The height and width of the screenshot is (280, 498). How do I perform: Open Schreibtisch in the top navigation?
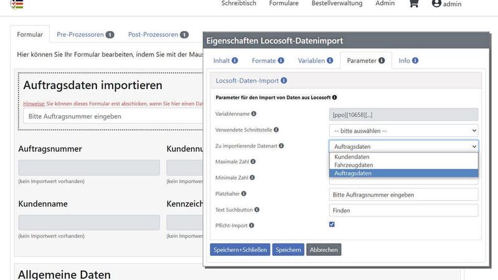point(239,4)
